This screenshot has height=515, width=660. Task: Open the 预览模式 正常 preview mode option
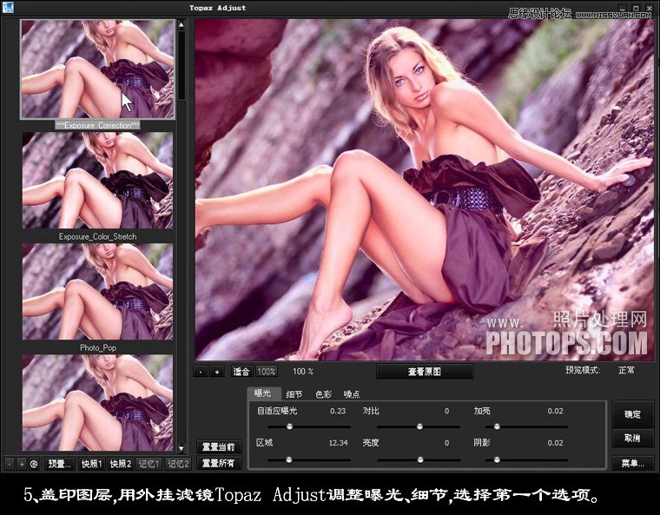click(x=626, y=370)
